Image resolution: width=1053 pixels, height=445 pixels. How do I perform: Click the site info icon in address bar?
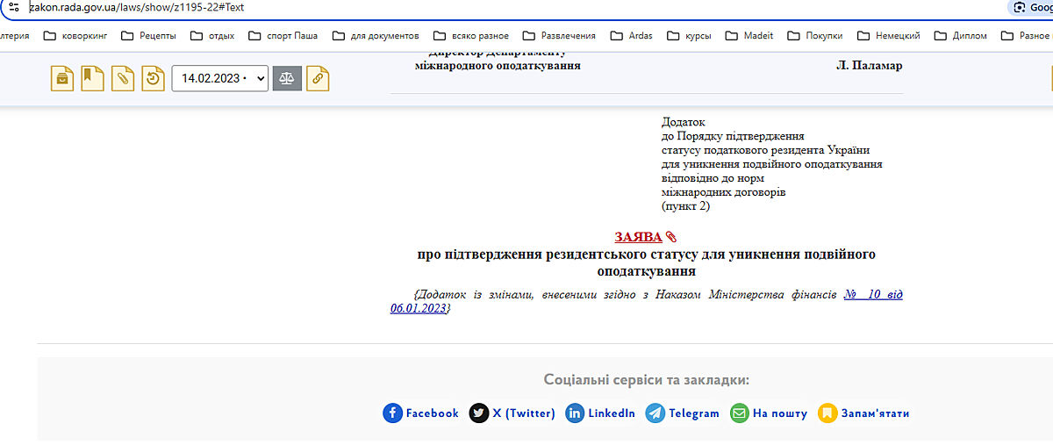click(12, 7)
